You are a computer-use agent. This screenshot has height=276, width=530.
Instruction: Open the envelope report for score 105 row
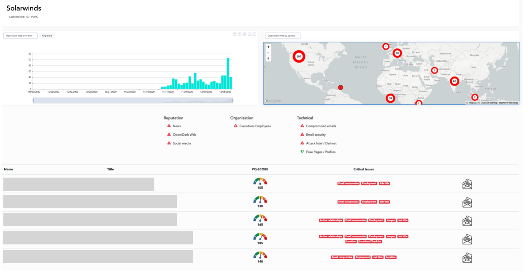[467, 184]
